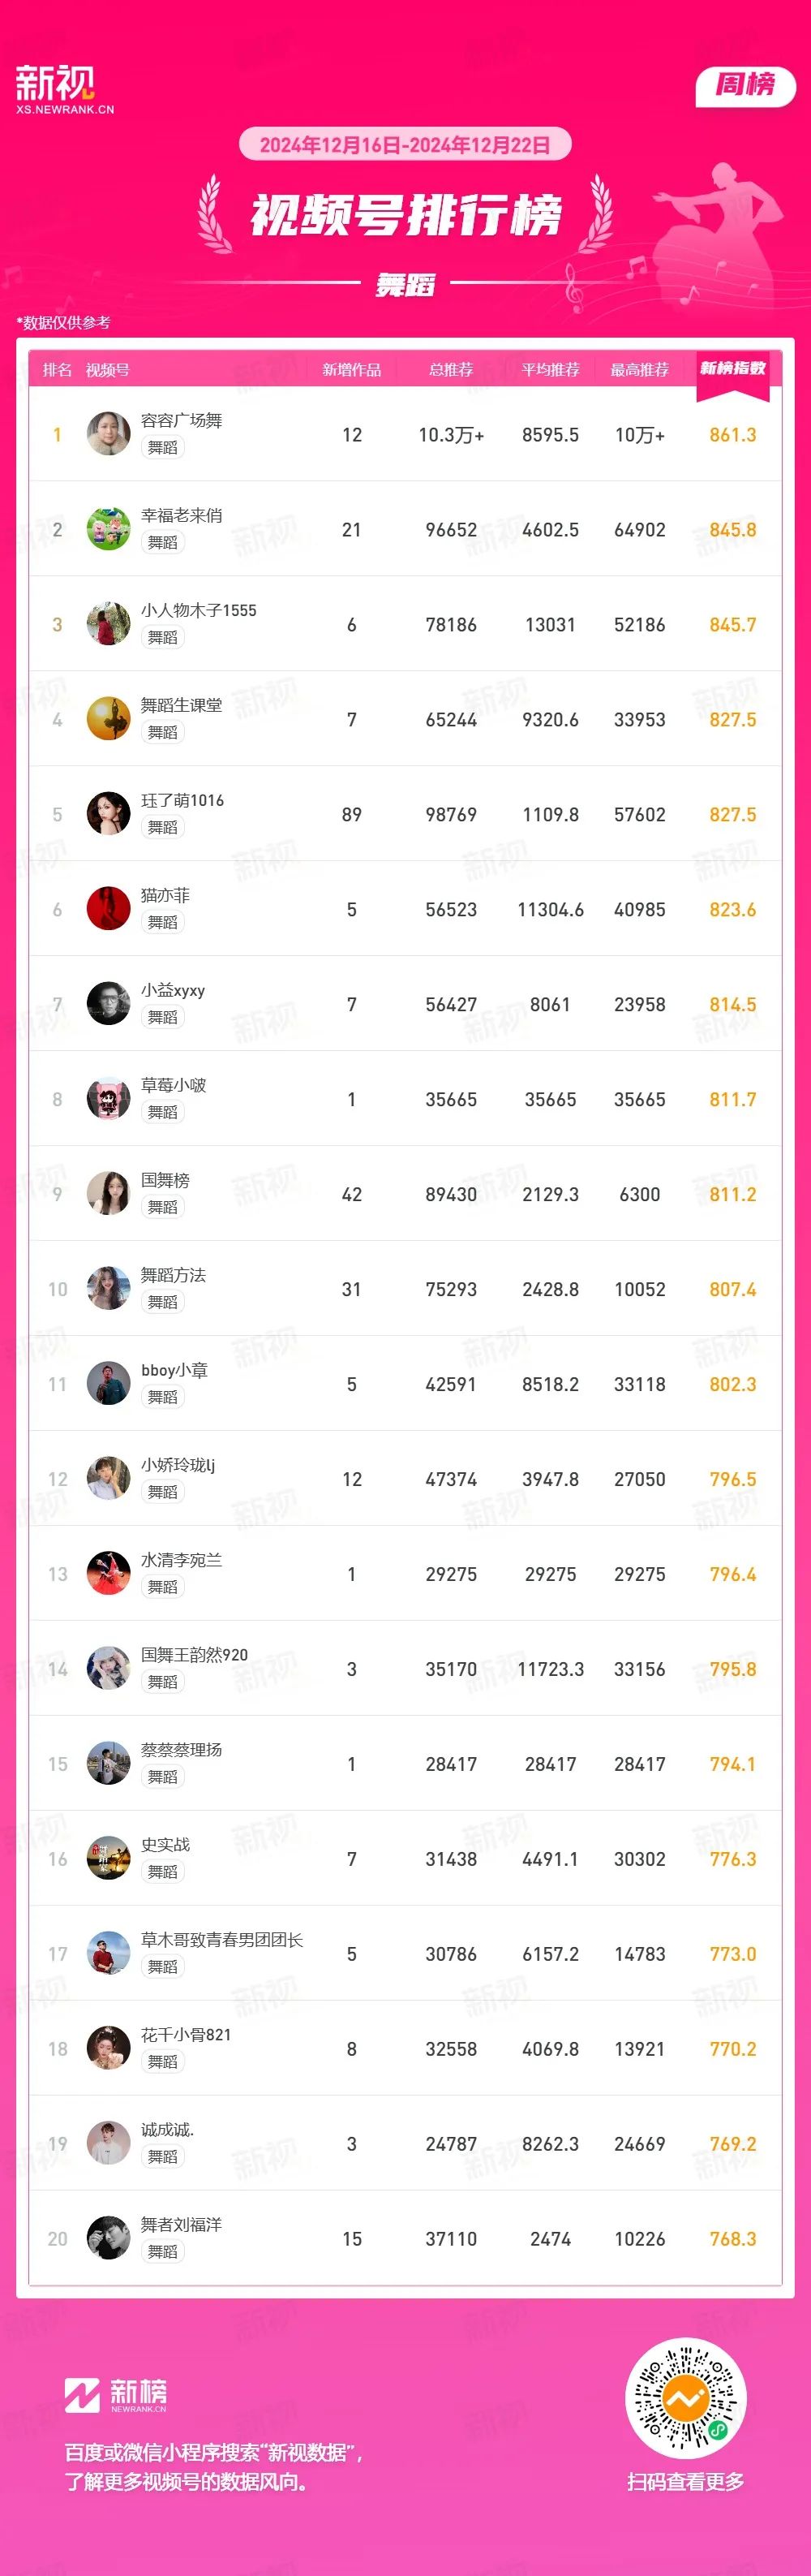Open account name 草木哥致青春男团团长
The width and height of the screenshot is (811, 2576).
tap(221, 1939)
